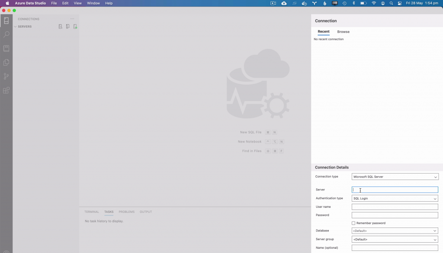Open the Authentication type dropdown
The height and width of the screenshot is (253, 443).
click(395, 199)
